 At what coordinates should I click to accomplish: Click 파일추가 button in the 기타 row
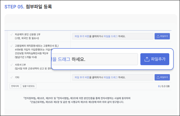coord(162,77)
